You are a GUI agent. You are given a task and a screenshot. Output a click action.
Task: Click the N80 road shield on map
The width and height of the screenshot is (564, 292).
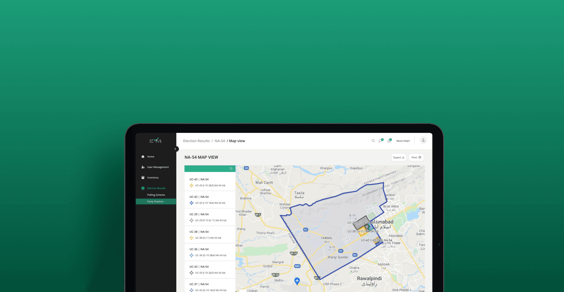297,266
